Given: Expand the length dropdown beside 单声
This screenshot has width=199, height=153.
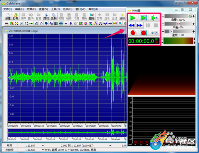Looking at the screenshot, I should coord(43,145).
